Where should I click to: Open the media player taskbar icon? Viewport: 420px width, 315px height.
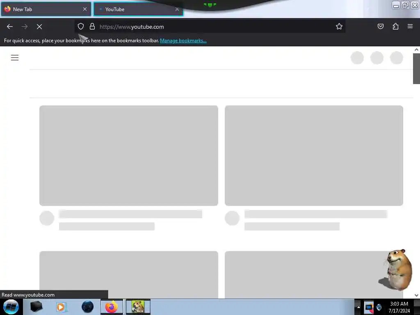point(61,307)
